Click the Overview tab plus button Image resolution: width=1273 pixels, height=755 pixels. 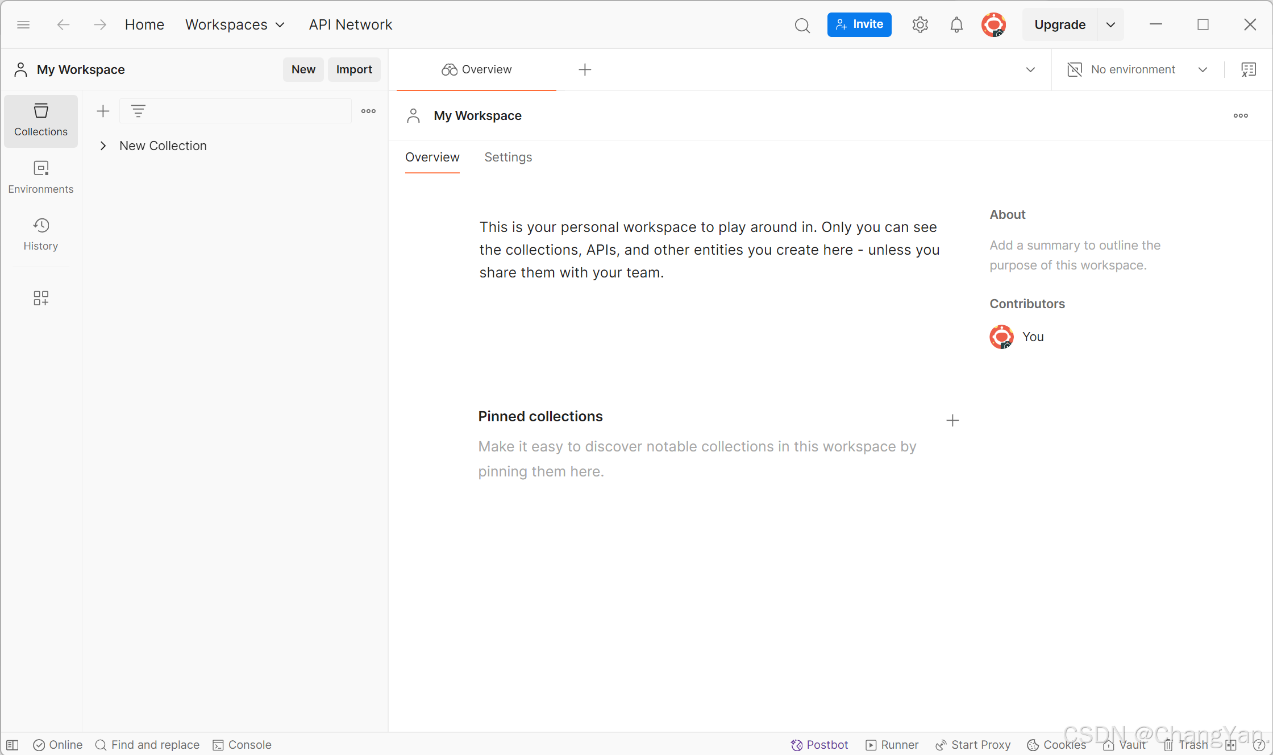(584, 69)
